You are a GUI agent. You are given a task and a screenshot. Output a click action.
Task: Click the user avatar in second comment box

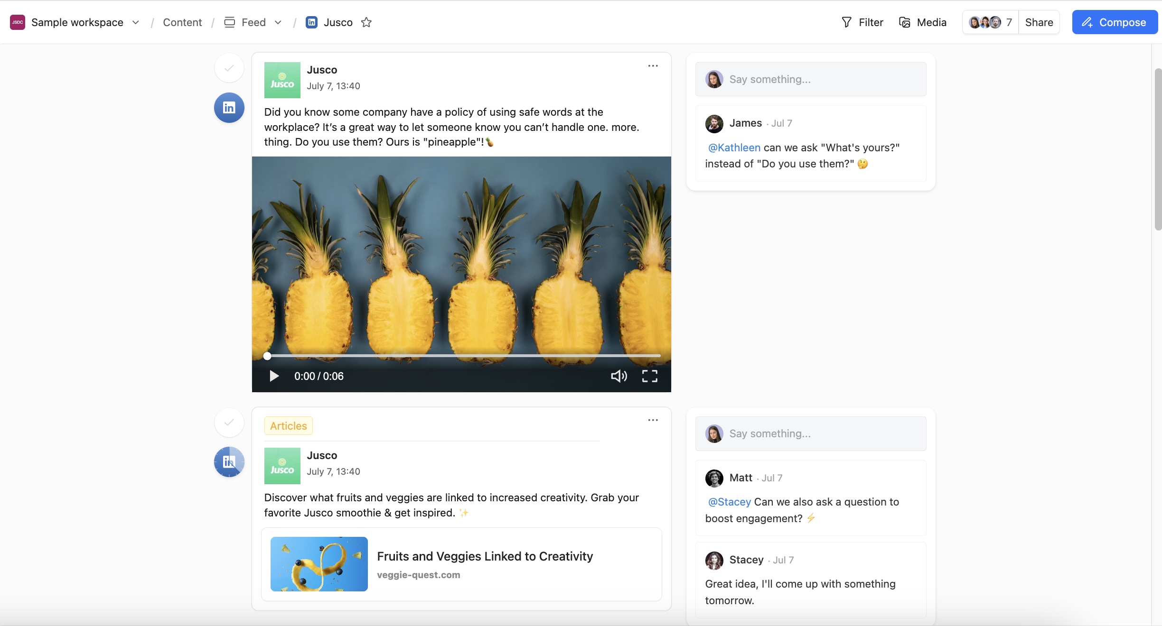714,433
